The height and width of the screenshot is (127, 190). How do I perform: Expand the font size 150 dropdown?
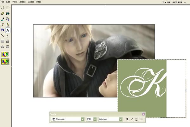[x=95, y=119]
